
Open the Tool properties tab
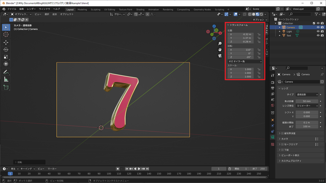coord(272,75)
